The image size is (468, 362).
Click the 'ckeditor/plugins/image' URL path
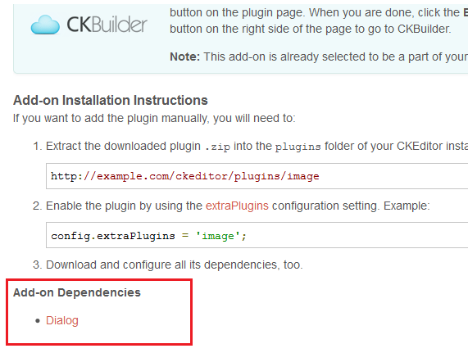[248, 176]
